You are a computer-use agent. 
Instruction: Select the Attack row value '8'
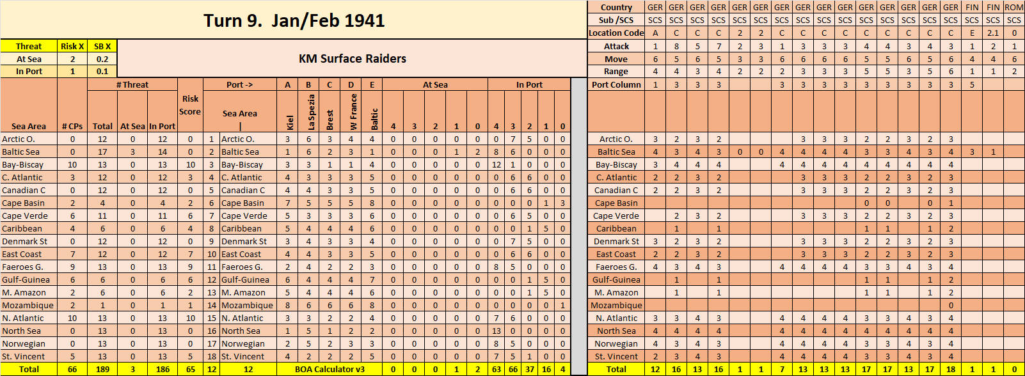(x=676, y=46)
